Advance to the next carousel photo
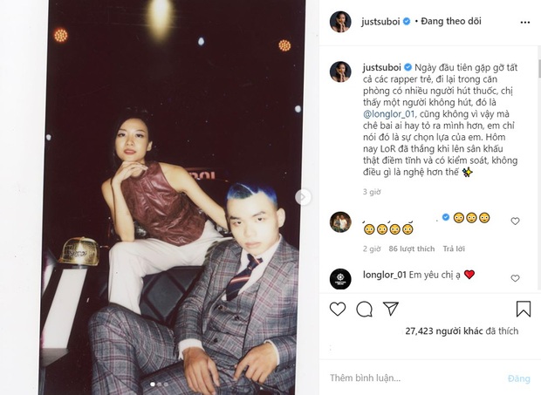 (x=303, y=197)
